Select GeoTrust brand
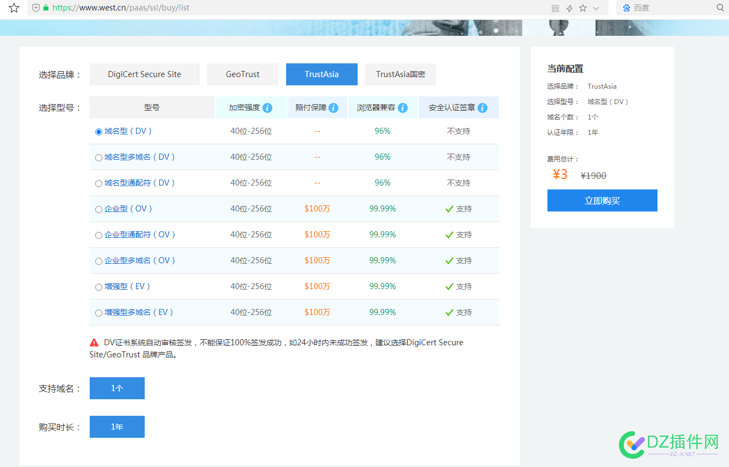The height and width of the screenshot is (467, 729). point(243,74)
